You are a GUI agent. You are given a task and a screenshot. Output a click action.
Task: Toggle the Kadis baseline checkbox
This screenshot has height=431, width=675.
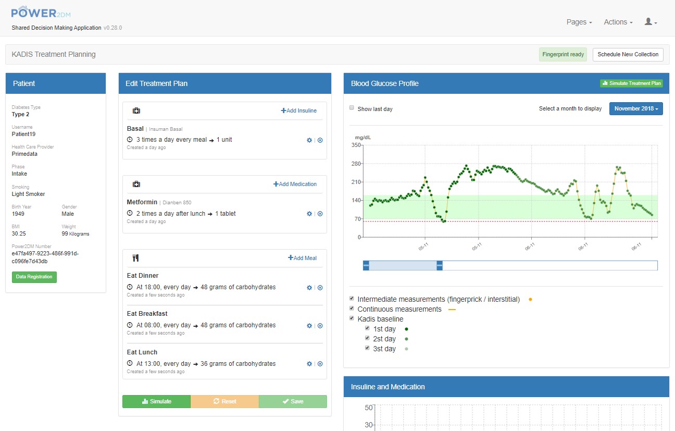click(x=352, y=318)
